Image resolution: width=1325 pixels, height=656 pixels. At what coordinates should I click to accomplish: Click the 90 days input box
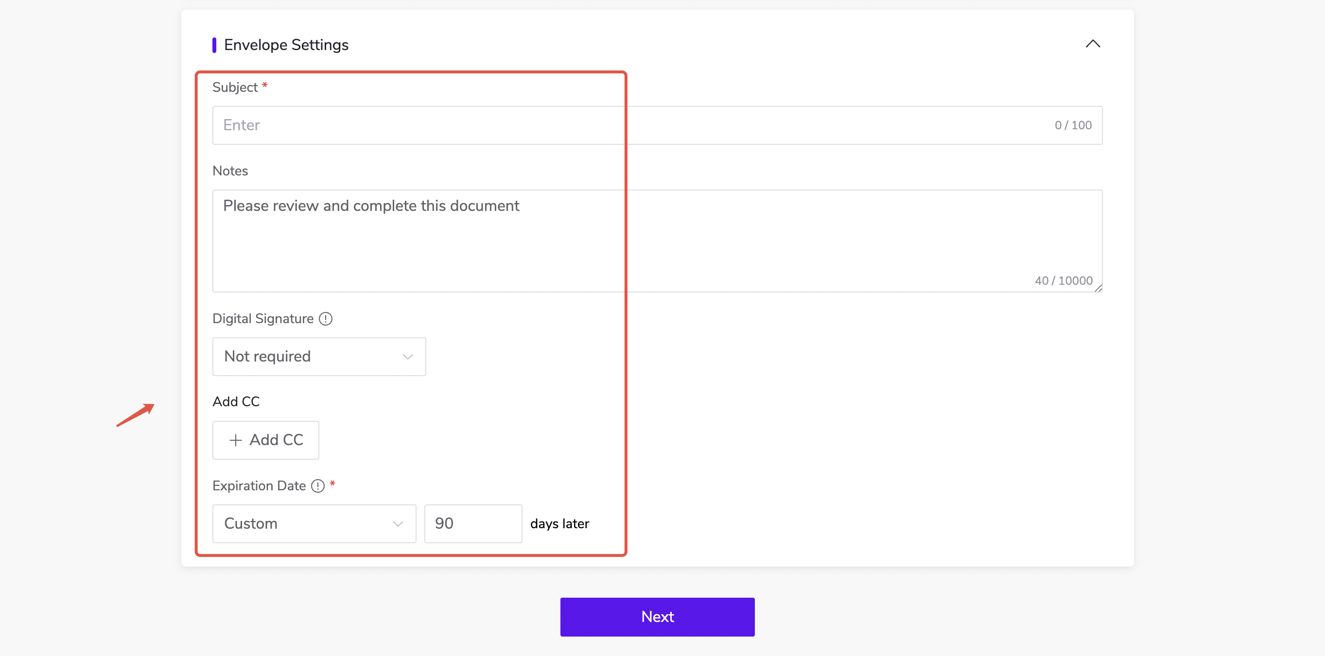(x=473, y=523)
